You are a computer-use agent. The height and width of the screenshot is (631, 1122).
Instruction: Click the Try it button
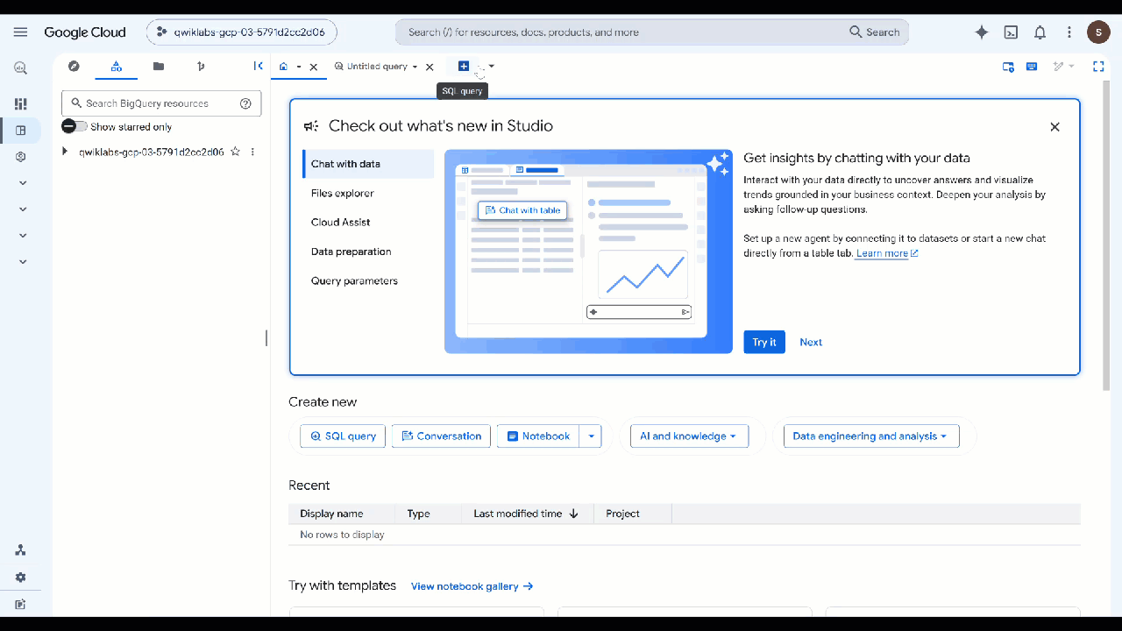(x=764, y=342)
